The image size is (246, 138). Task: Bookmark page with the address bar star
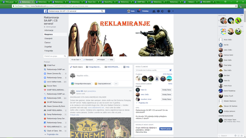point(236,6)
